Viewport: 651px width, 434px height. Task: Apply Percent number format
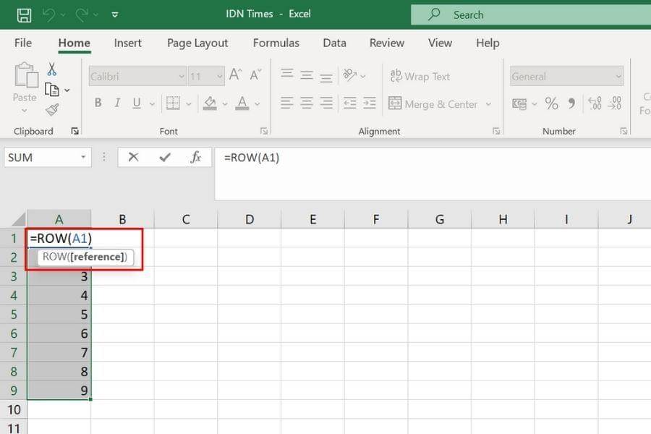551,103
